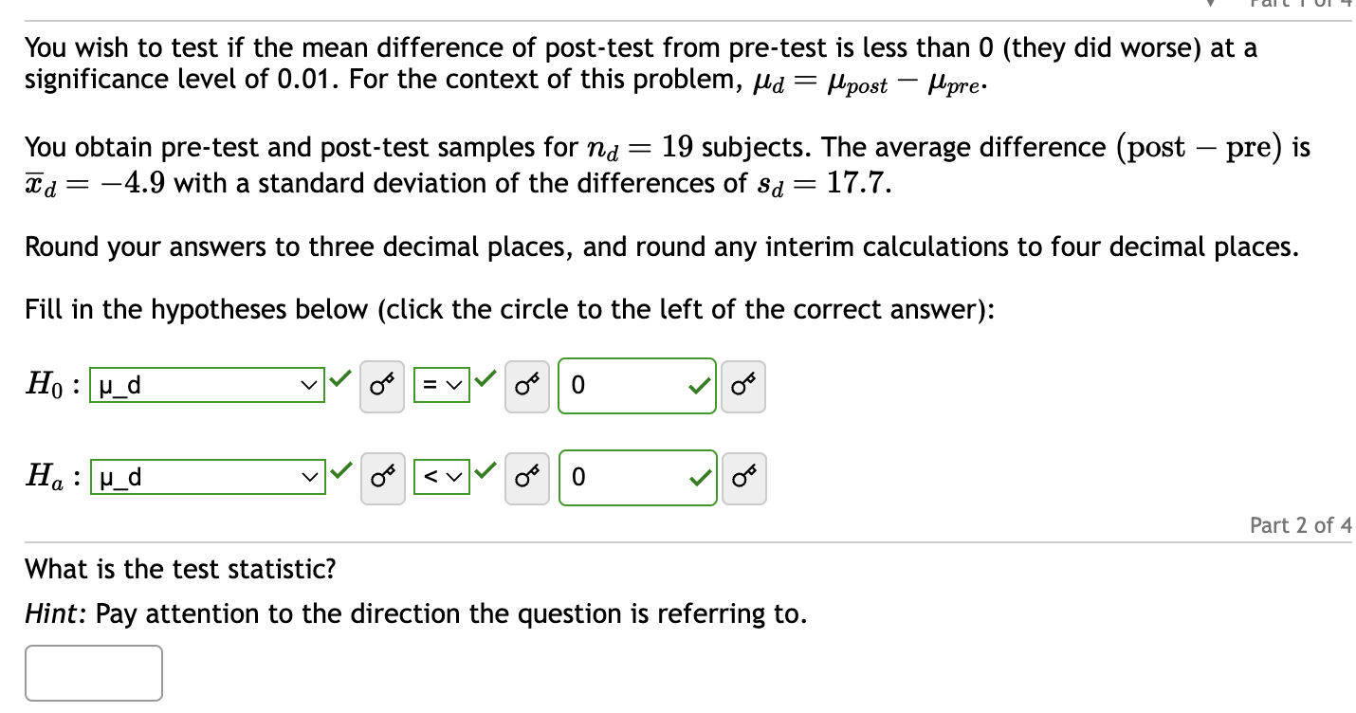Click the key icon beside the H0 parameter dropdown
This screenshot has height=713, width=1356.
382,386
